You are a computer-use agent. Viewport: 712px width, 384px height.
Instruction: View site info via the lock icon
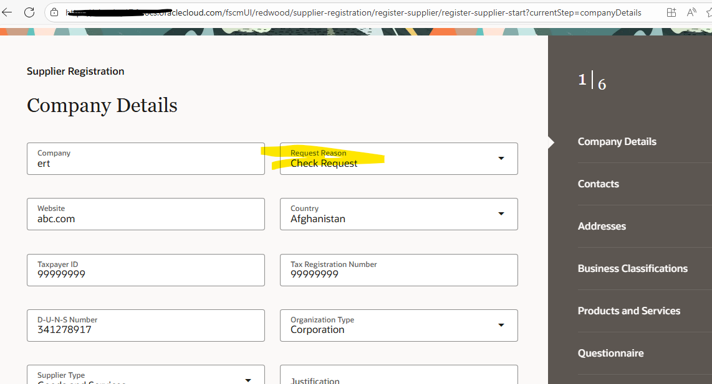pos(54,12)
